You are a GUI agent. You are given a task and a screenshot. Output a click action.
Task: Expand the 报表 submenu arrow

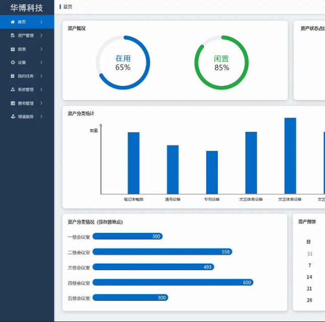pos(41,49)
